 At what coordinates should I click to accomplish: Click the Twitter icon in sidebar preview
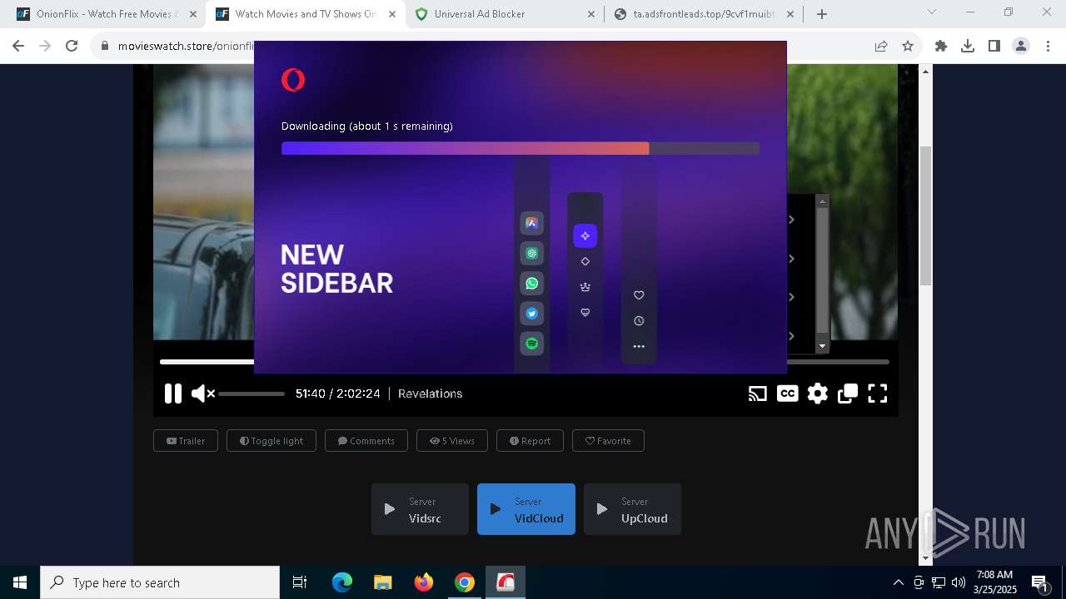[532, 314]
